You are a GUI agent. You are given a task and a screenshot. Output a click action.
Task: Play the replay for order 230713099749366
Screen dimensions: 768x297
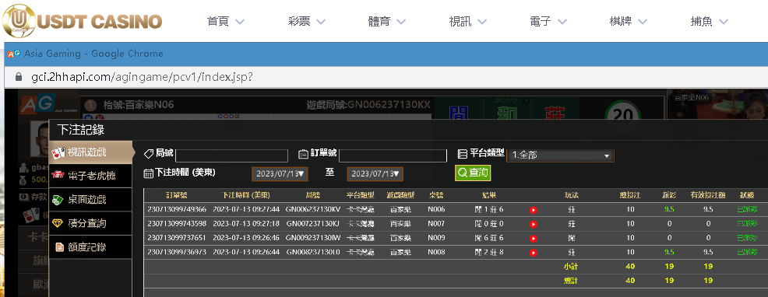[x=534, y=210]
